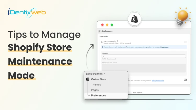This screenshot has width=196, height=110.
Task: Click the info icon in the blue banner
Action: tap(103, 47)
